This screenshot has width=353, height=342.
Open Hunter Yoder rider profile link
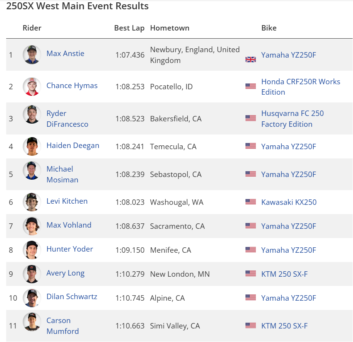click(x=70, y=249)
